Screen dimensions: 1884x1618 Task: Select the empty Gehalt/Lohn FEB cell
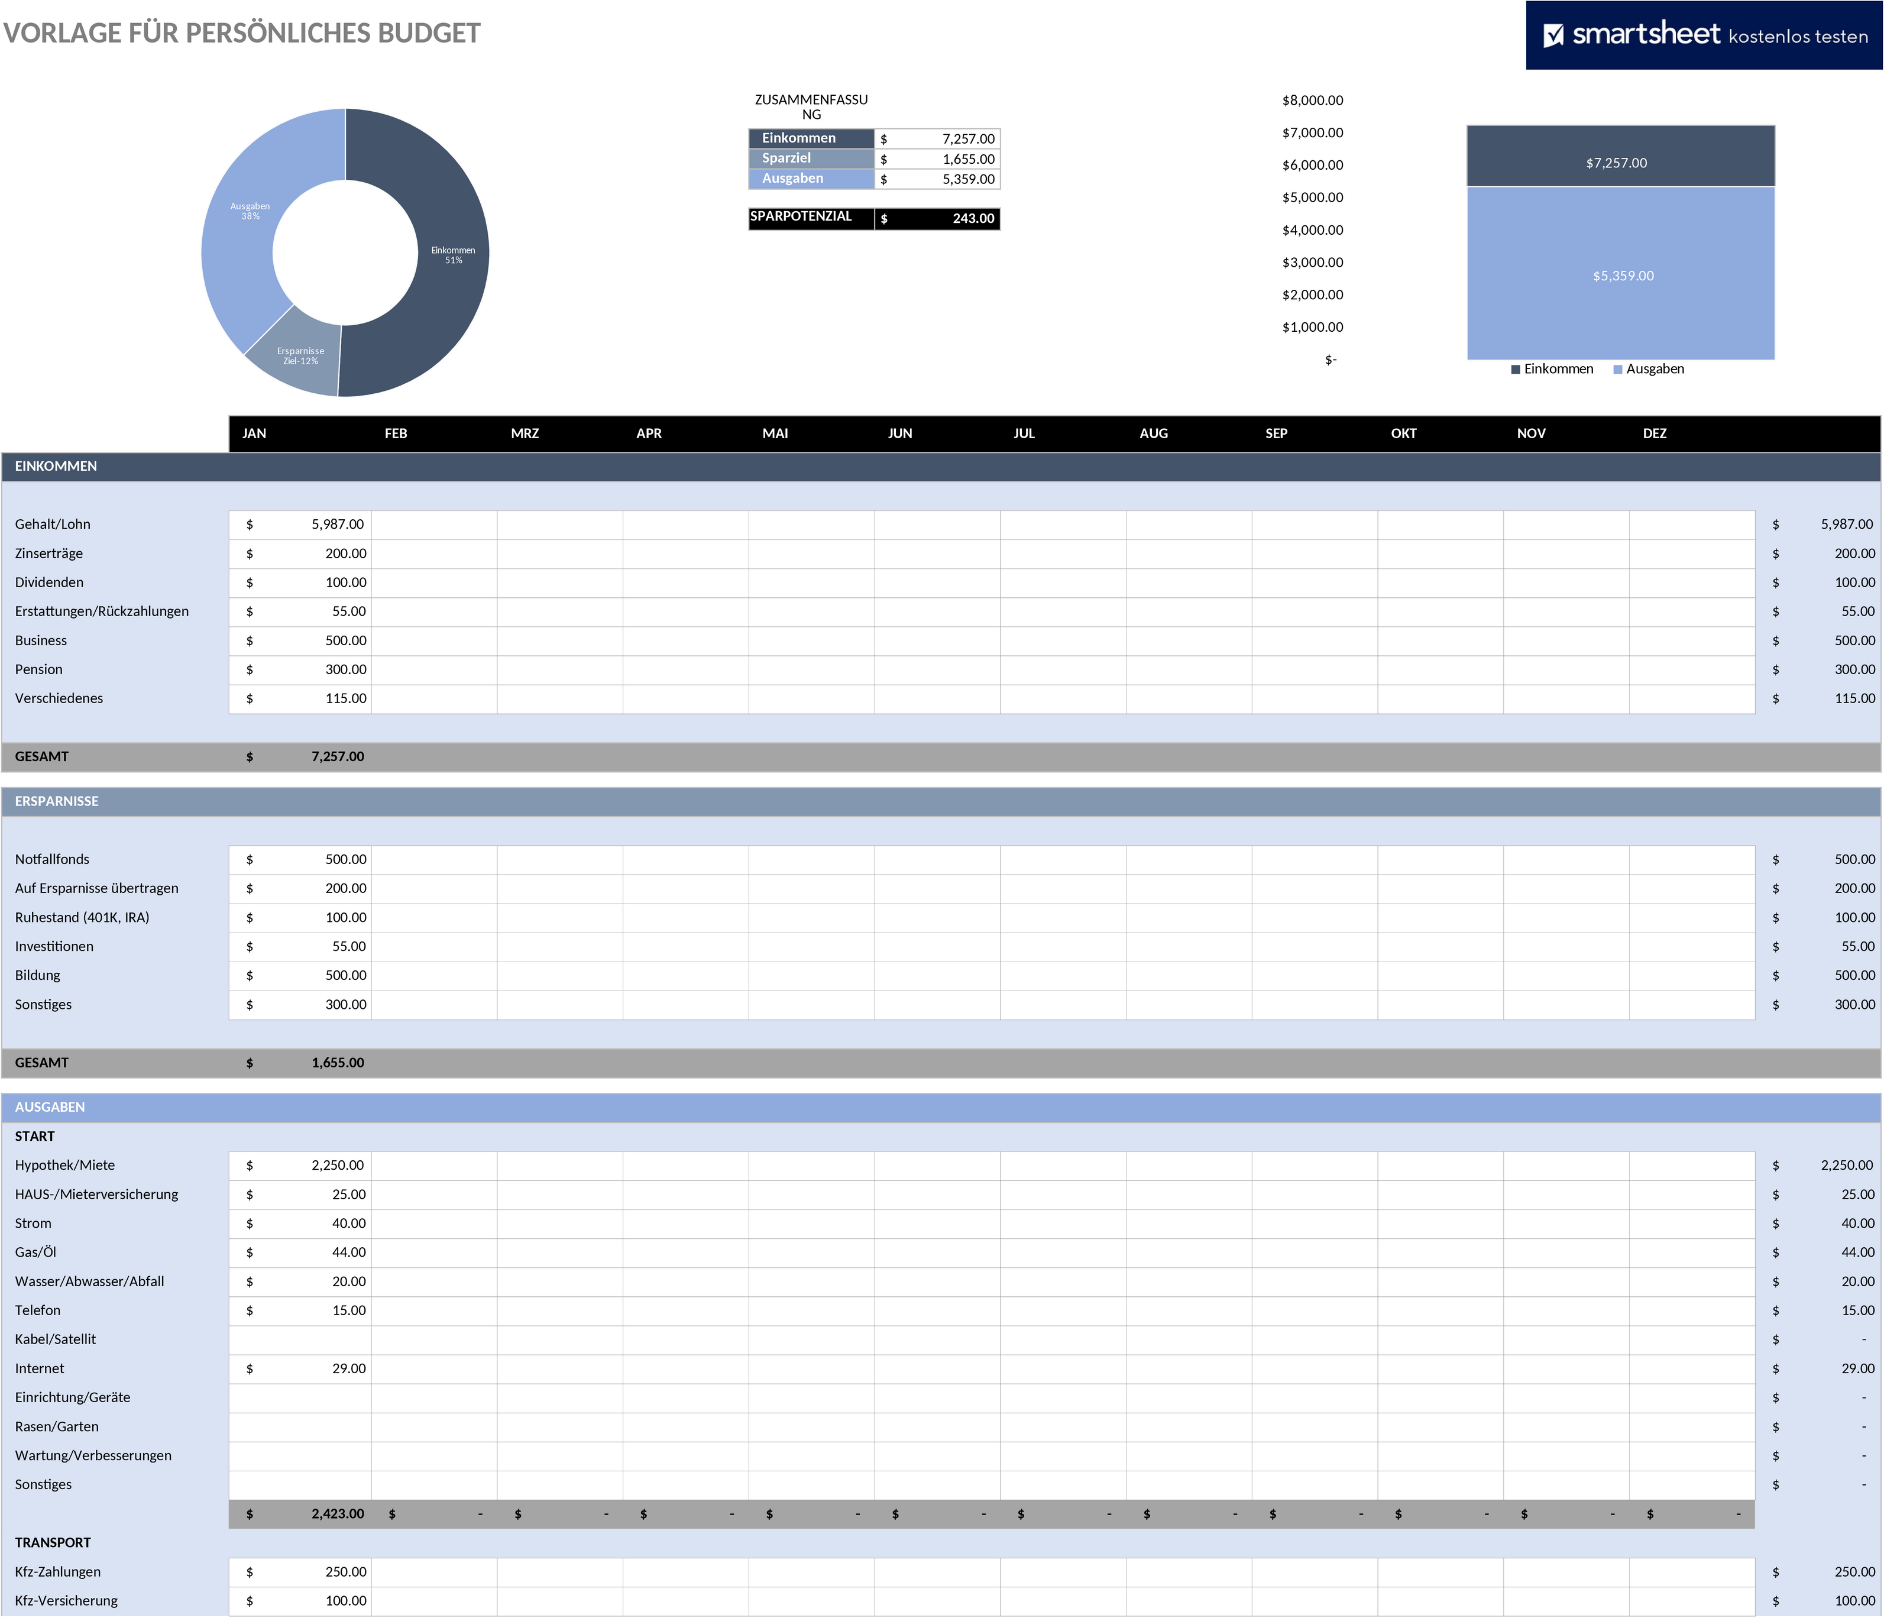(x=433, y=525)
